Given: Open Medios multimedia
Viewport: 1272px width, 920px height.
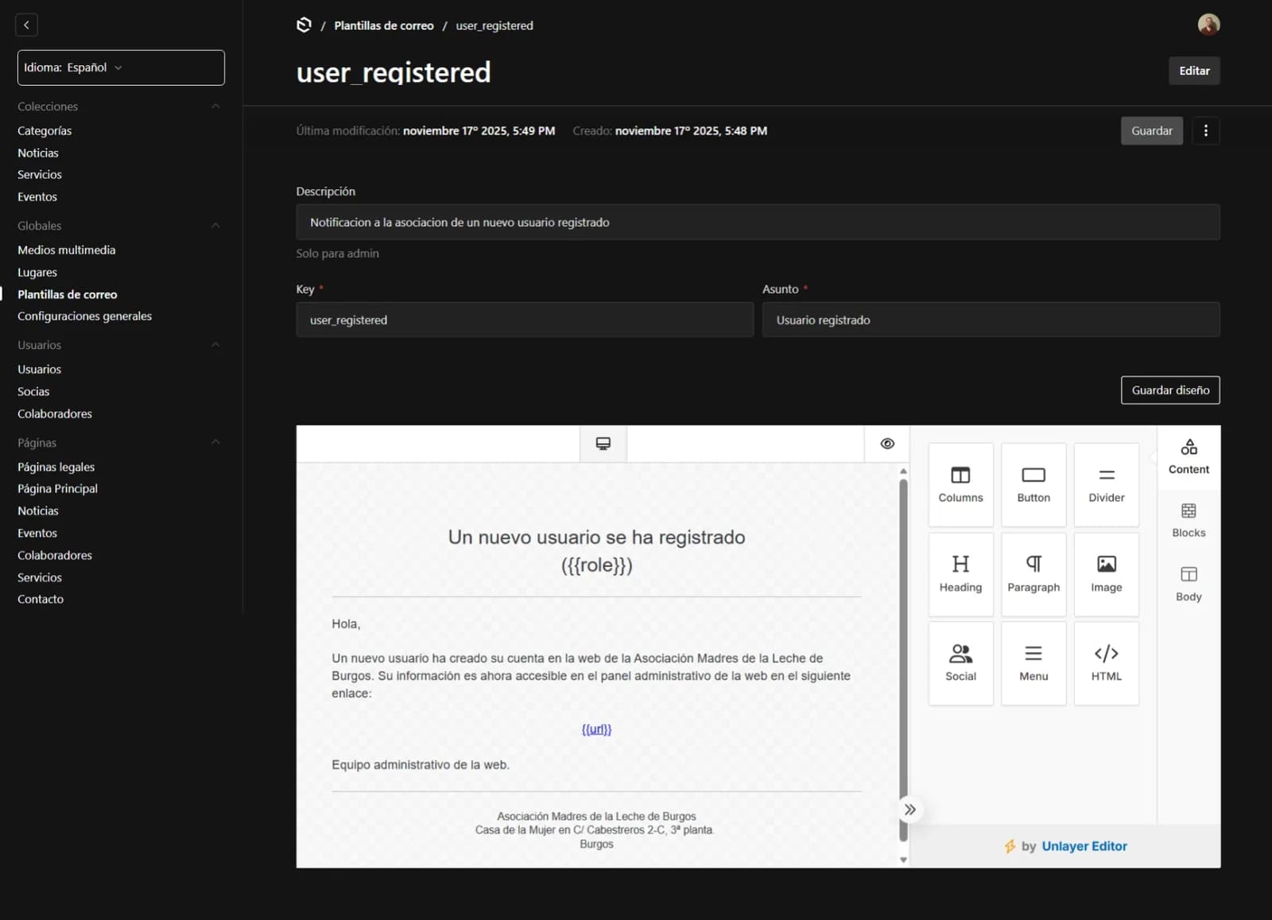Looking at the screenshot, I should (x=67, y=250).
